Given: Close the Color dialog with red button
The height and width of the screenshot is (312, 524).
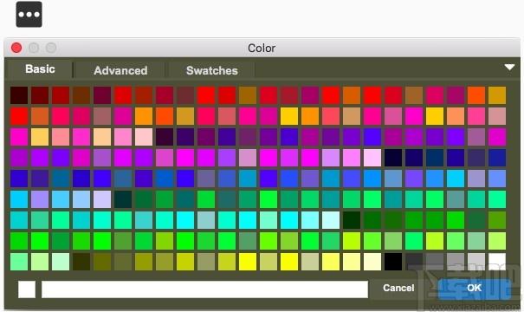Looking at the screenshot, I should (x=16, y=48).
